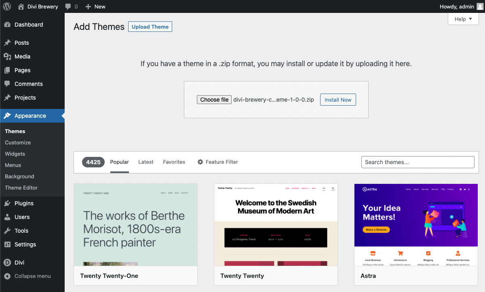
Task: Go to Widgets under Appearance
Action: point(15,154)
